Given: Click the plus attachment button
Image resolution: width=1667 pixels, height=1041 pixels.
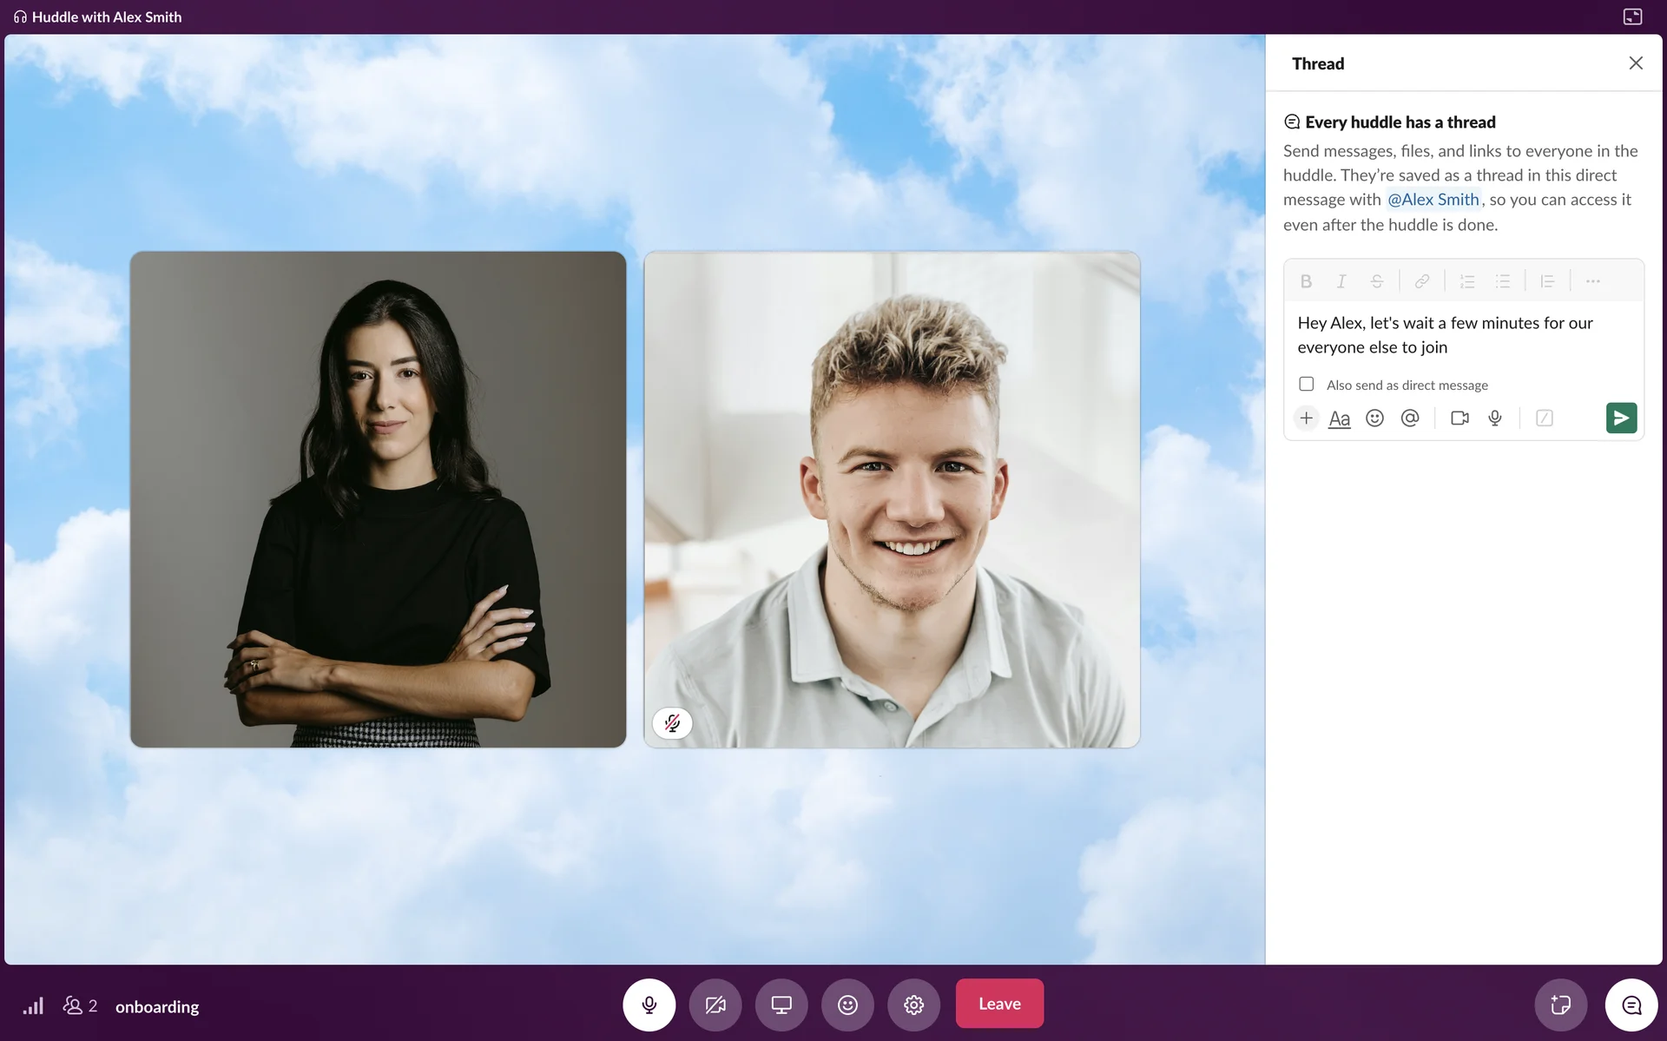Looking at the screenshot, I should point(1306,418).
